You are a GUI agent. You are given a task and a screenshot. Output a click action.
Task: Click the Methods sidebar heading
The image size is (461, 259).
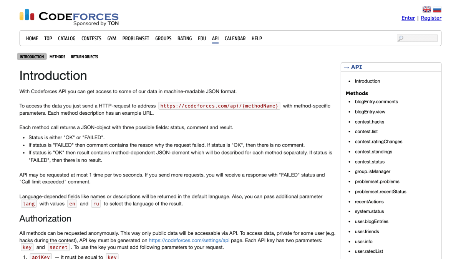tap(357, 93)
